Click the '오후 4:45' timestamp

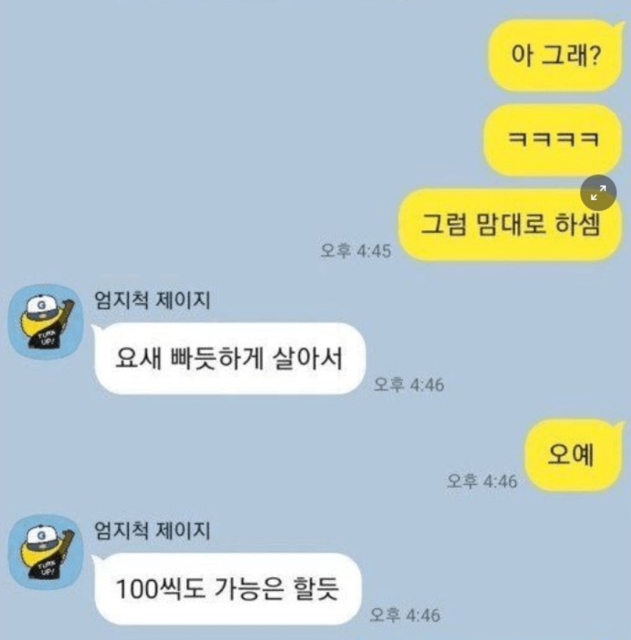pyautogui.click(x=356, y=251)
